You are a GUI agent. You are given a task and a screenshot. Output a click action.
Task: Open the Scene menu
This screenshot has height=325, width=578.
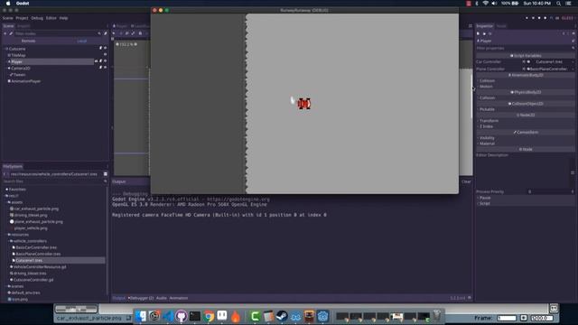tap(7, 18)
